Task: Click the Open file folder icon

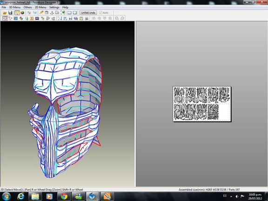Action: point(5,13)
